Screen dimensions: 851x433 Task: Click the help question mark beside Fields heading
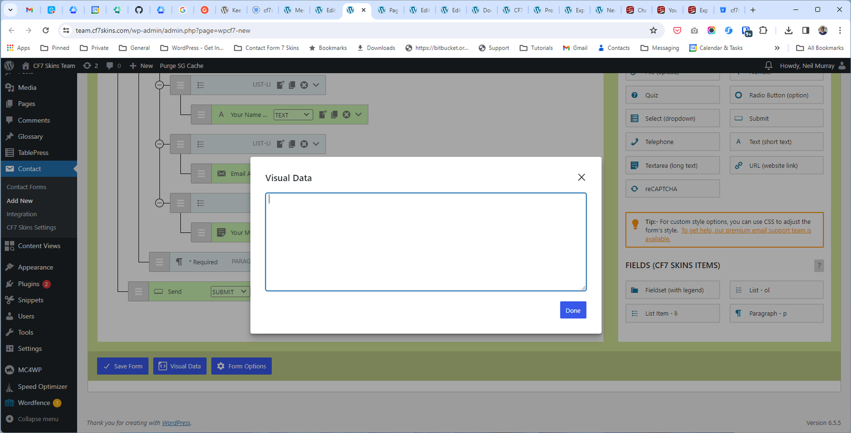coord(819,266)
